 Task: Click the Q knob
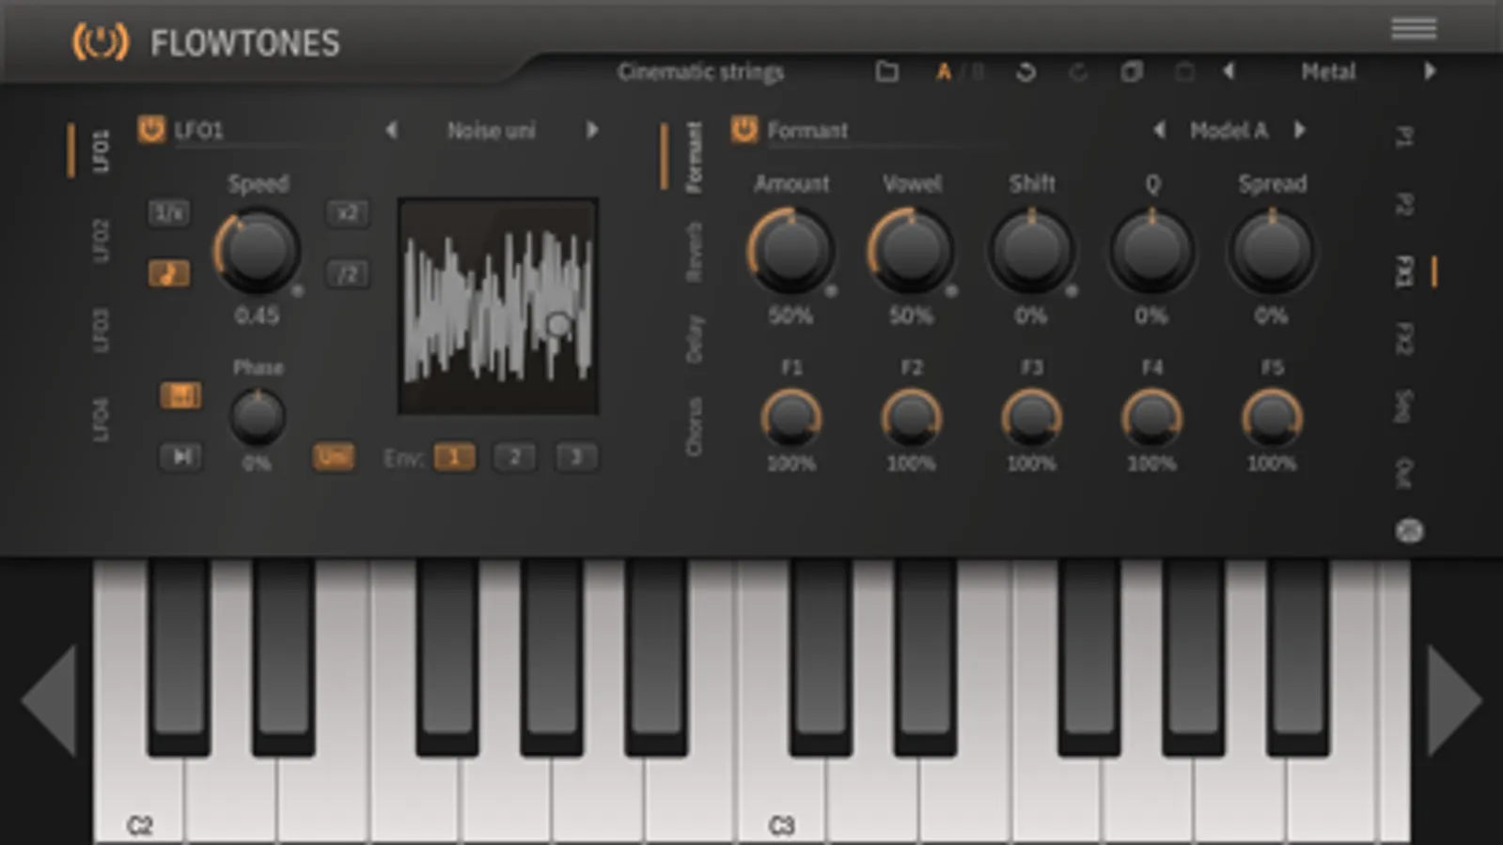tap(1151, 251)
